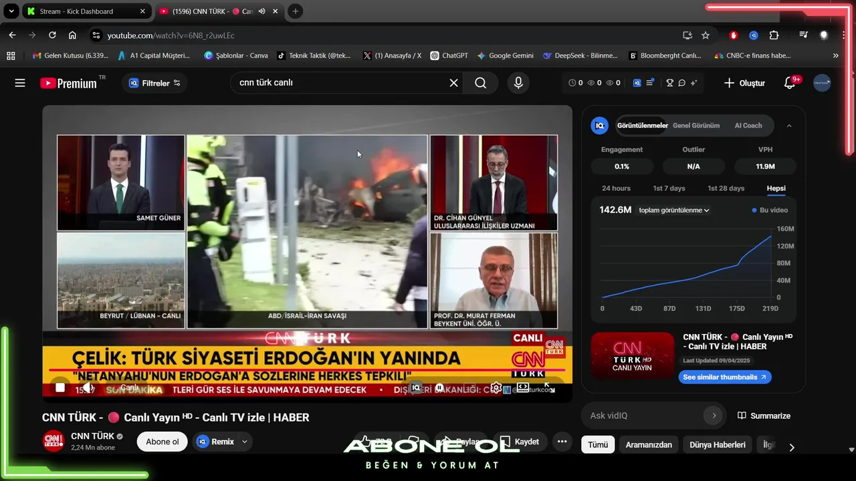Screen dimensions: 856x481
Task: Click the vidIQ icon in the player controls
Action: point(416,387)
